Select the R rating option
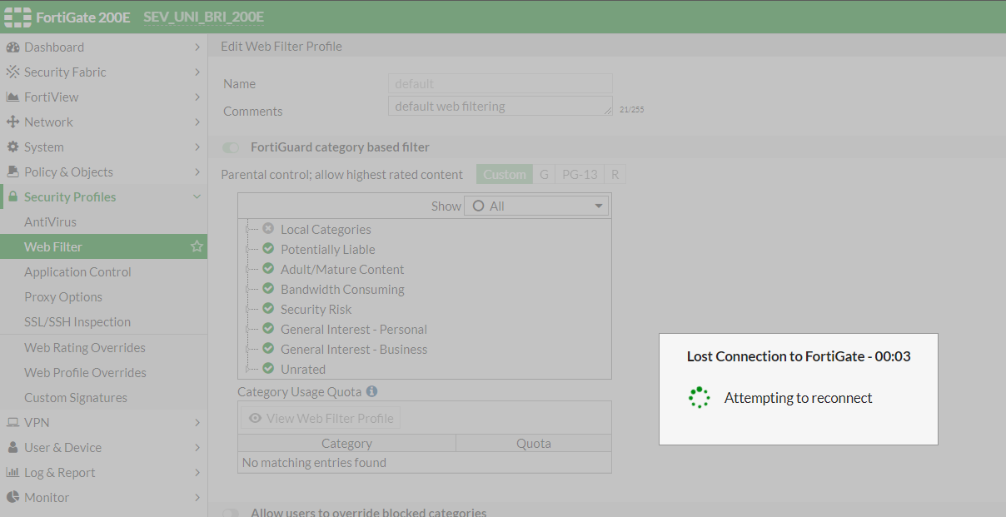This screenshot has width=1006, height=517. pyautogui.click(x=615, y=174)
